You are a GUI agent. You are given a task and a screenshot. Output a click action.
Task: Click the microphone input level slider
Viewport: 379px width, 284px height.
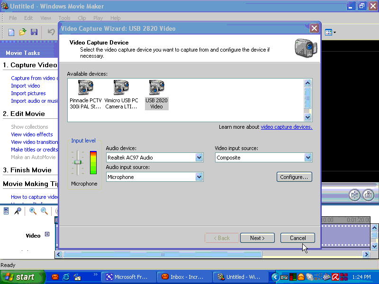click(78, 162)
